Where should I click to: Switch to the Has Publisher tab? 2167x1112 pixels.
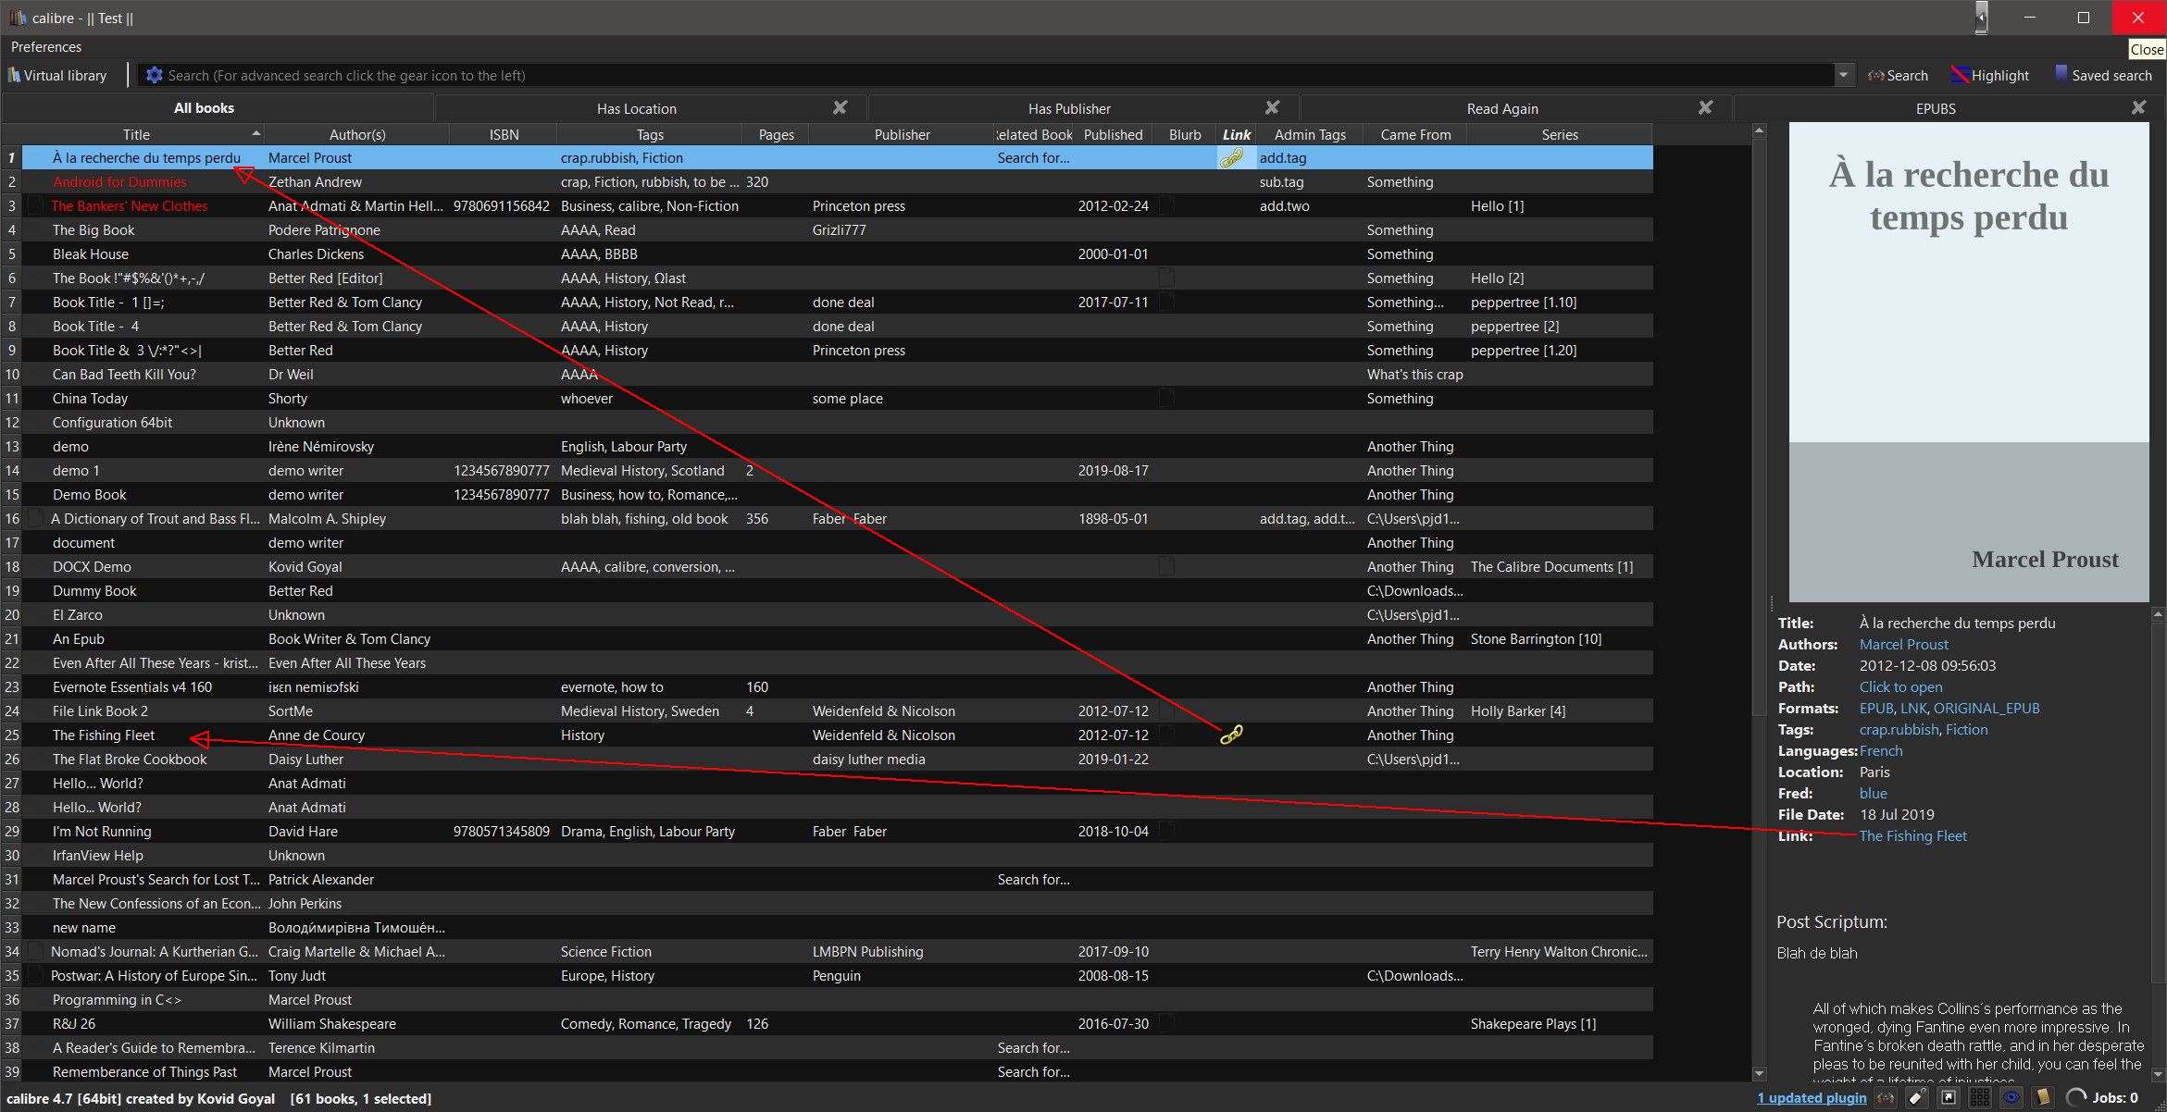pos(1068,108)
